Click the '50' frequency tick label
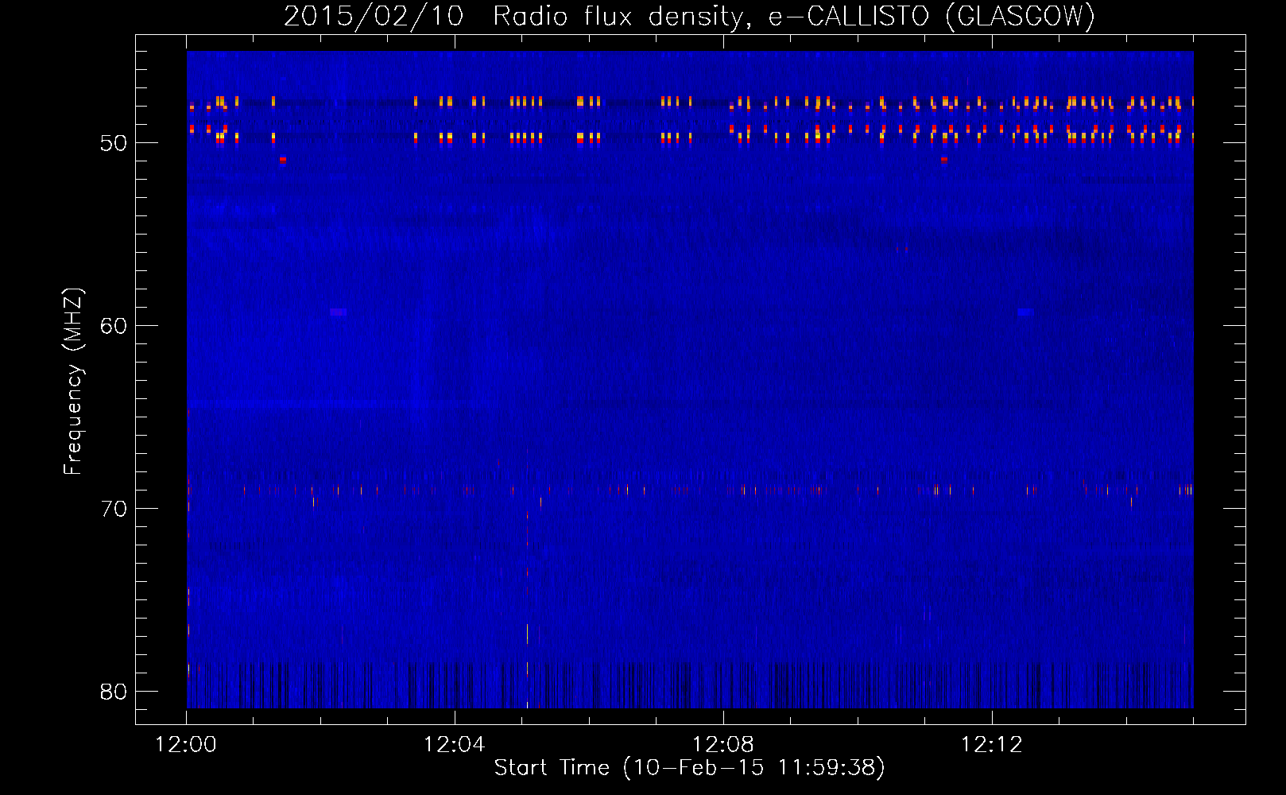This screenshot has width=1286, height=795. coord(114,144)
